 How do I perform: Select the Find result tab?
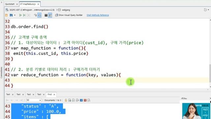49,95
